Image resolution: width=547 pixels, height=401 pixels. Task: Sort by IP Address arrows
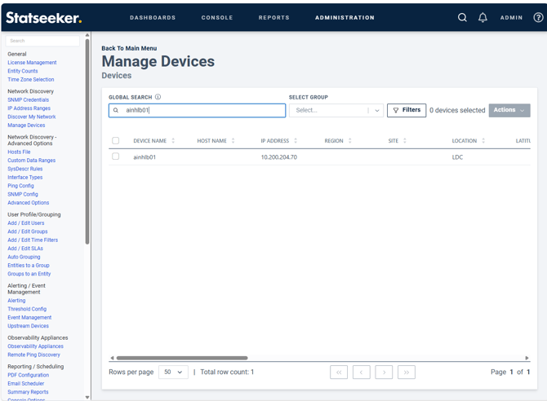pyautogui.click(x=296, y=141)
